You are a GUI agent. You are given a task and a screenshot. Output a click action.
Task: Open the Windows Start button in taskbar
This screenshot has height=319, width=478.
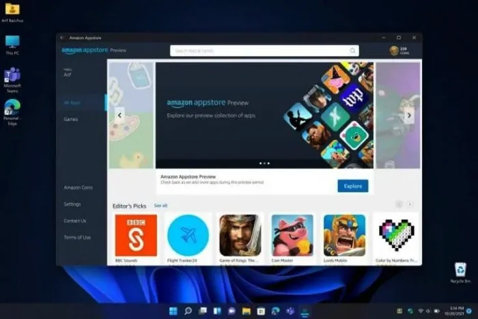pyautogui.click(x=173, y=311)
